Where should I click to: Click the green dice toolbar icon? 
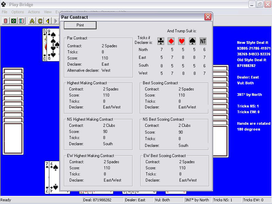13,21
